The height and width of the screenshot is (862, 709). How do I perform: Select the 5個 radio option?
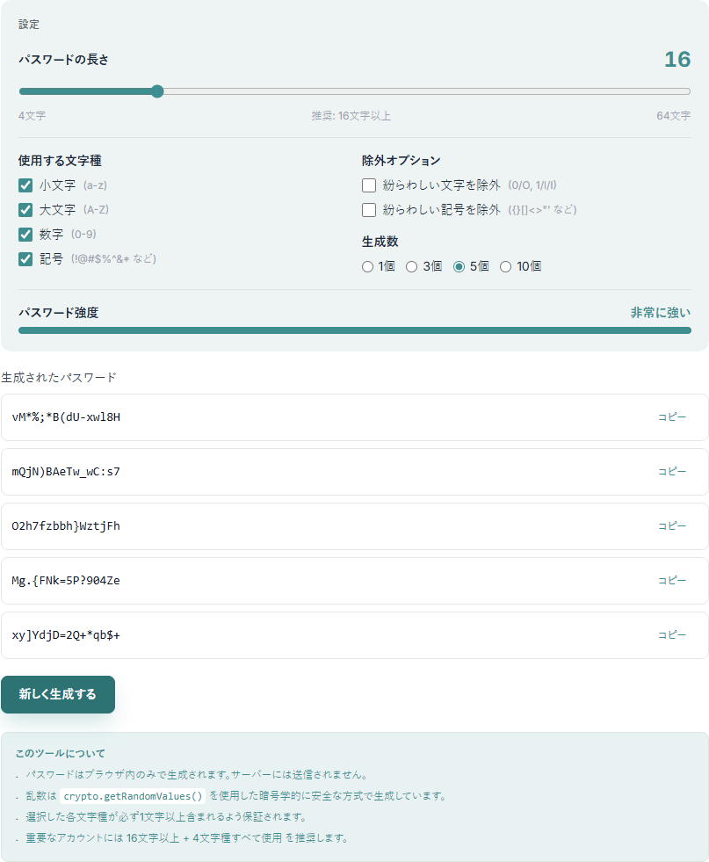click(x=459, y=266)
